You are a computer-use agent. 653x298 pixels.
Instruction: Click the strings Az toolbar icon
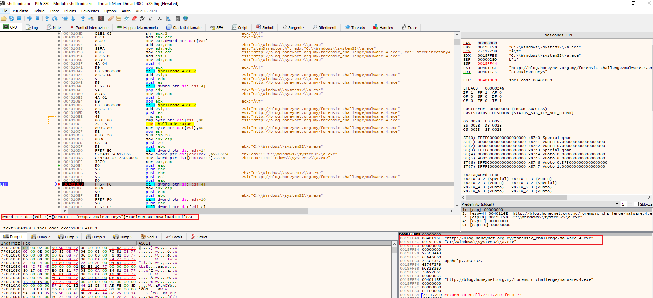160,19
